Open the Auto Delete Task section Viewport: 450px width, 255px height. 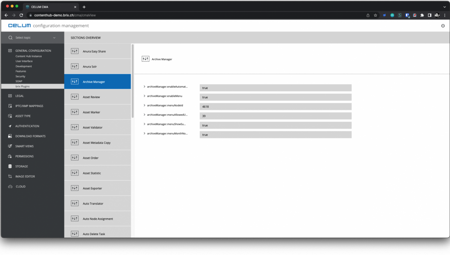(97, 233)
